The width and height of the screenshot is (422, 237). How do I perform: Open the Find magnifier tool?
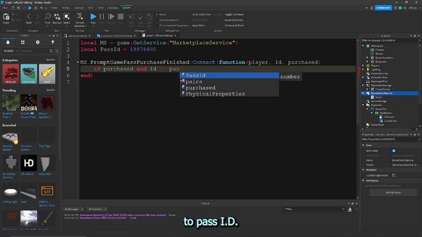point(47,16)
